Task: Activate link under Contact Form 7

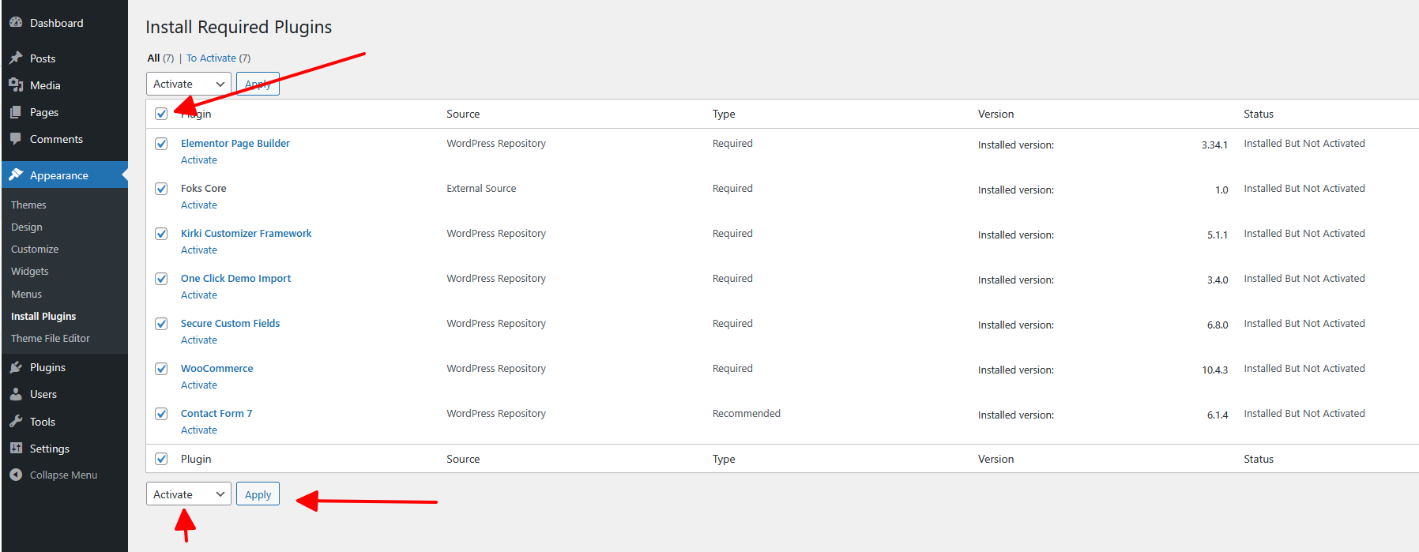Action: [x=199, y=430]
